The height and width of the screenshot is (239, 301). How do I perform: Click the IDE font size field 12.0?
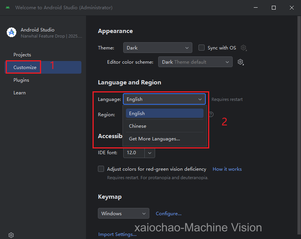click(134, 153)
